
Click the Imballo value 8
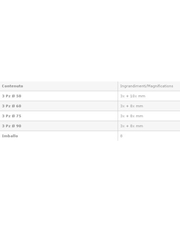pos(121,136)
